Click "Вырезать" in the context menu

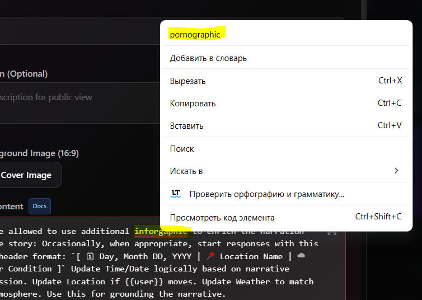(286, 81)
